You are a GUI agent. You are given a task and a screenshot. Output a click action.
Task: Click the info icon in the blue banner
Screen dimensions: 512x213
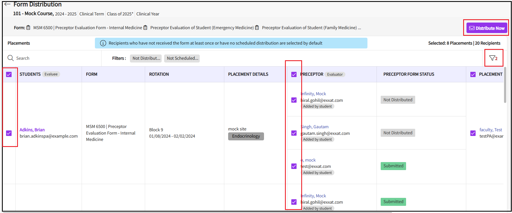click(103, 43)
